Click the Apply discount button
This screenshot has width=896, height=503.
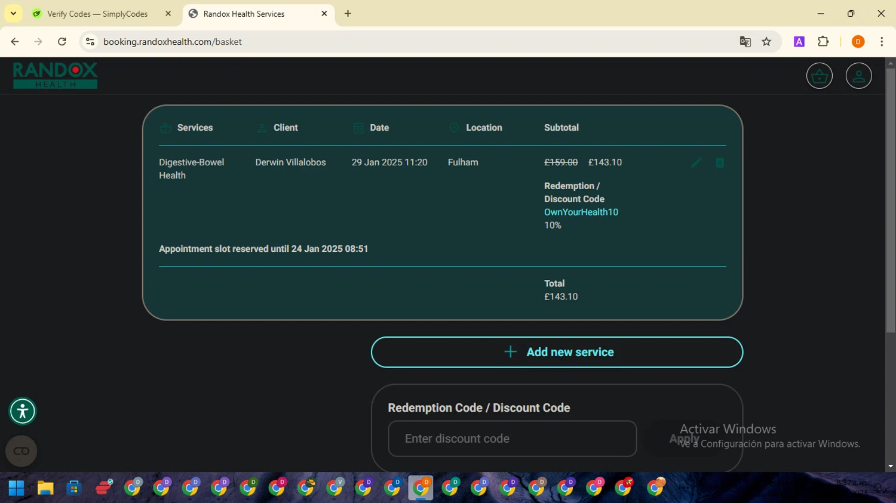click(684, 439)
